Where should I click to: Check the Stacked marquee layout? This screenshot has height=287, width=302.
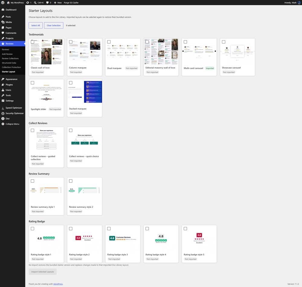[71, 83]
